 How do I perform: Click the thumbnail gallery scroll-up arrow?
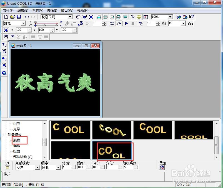(x=217, y=123)
